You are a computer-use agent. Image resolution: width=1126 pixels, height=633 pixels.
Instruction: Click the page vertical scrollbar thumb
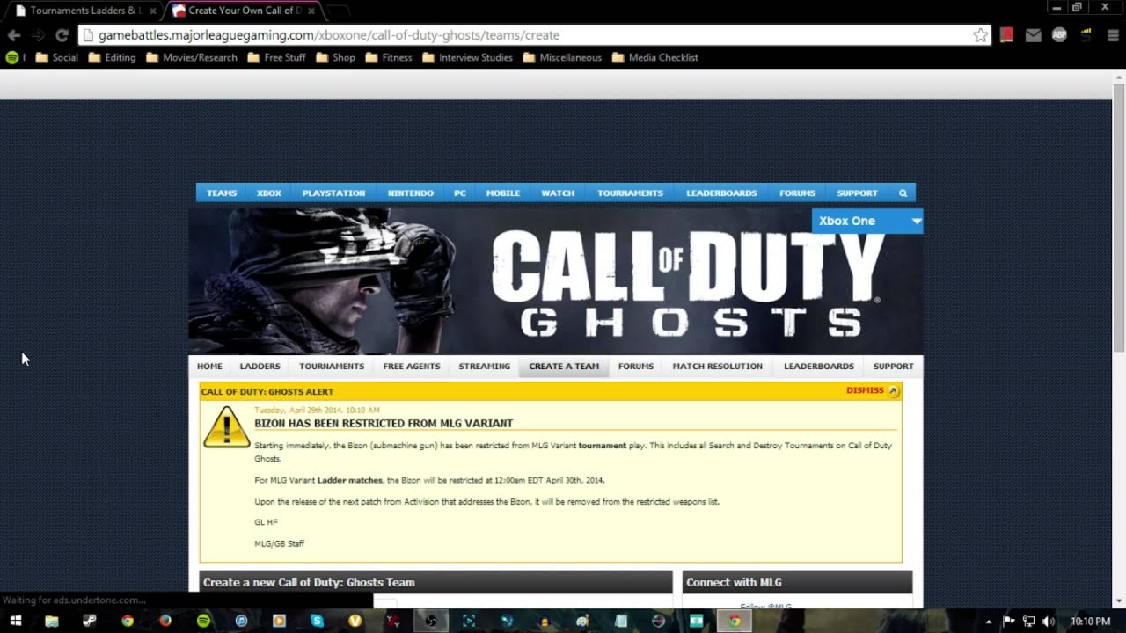click(1119, 218)
